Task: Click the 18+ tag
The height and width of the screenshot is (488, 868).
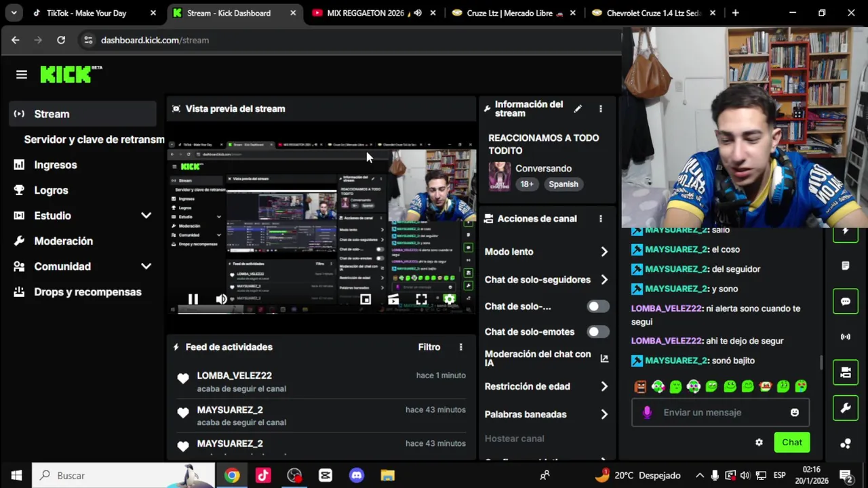Action: [x=527, y=184]
